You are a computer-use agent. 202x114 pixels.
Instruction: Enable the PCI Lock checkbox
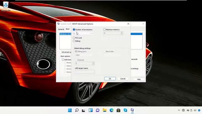(x=74, y=38)
